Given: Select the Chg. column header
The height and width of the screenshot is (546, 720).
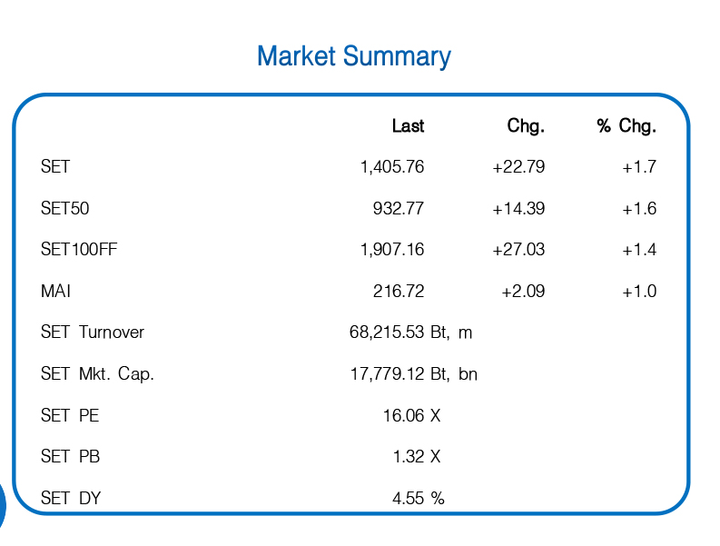Looking at the screenshot, I should 525,126.
